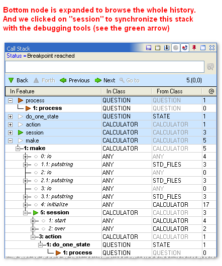Image resolution: width=222 pixels, height=266 pixels.
Task: Toggle the execution replay button with blue arrow
Action: pyautogui.click(x=185, y=48)
